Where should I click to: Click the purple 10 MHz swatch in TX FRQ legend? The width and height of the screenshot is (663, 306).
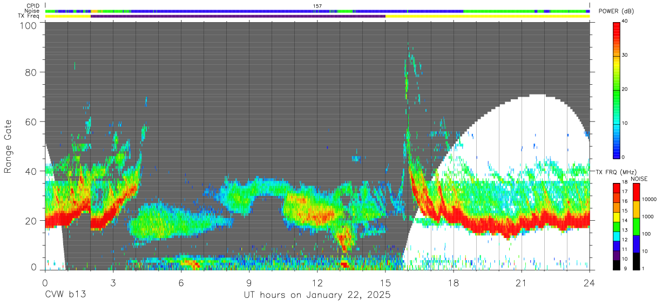pyautogui.click(x=617, y=255)
